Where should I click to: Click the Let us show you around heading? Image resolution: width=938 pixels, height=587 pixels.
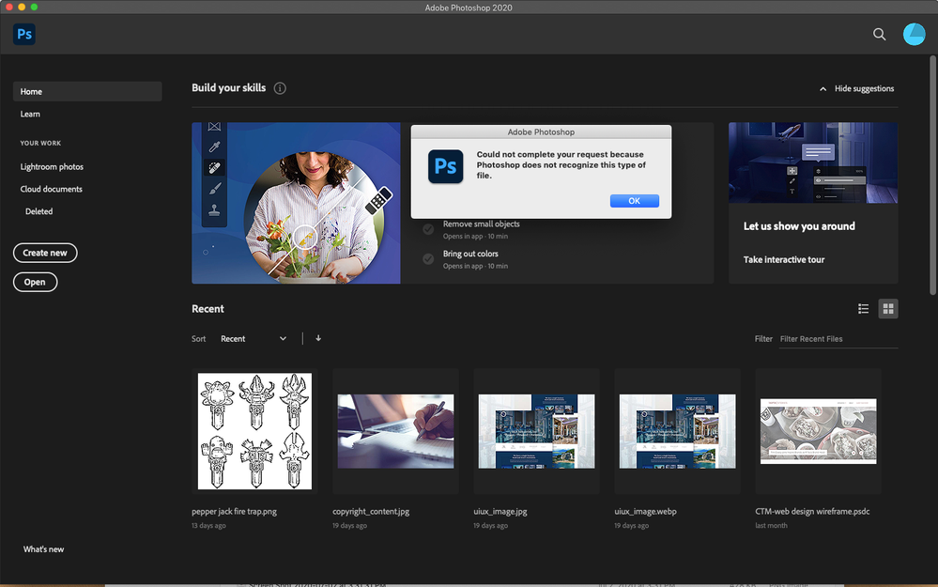[799, 225]
